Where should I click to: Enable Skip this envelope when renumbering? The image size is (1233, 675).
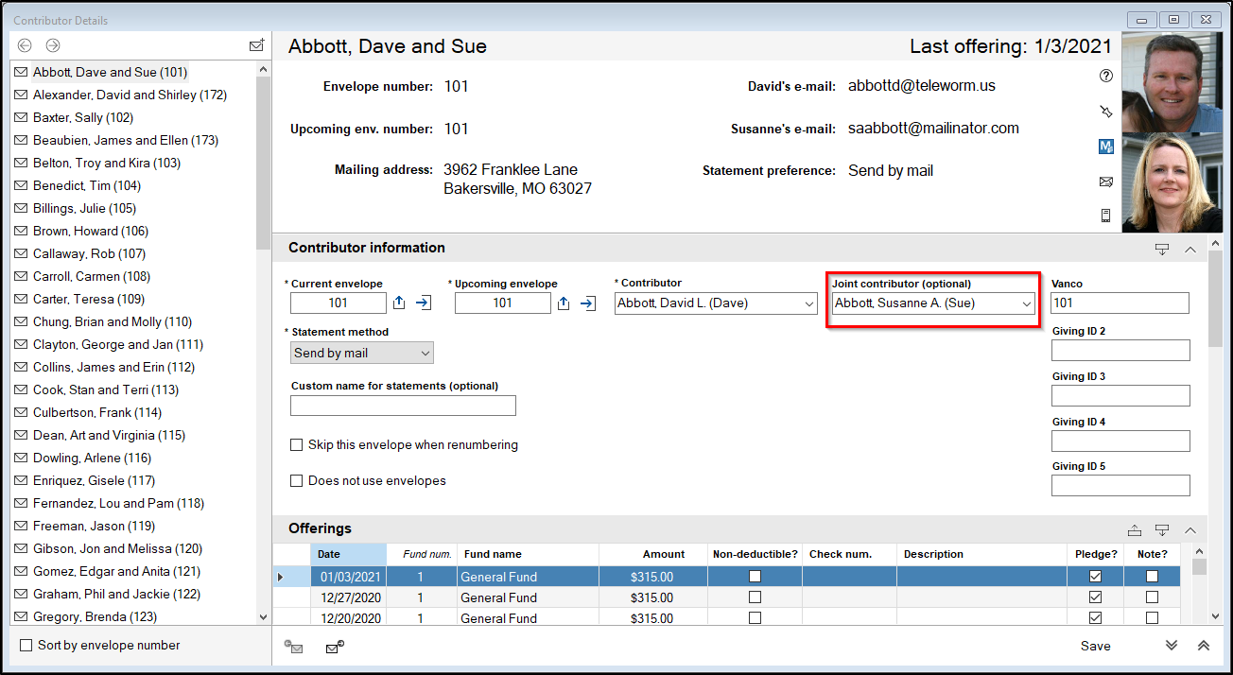click(x=297, y=445)
